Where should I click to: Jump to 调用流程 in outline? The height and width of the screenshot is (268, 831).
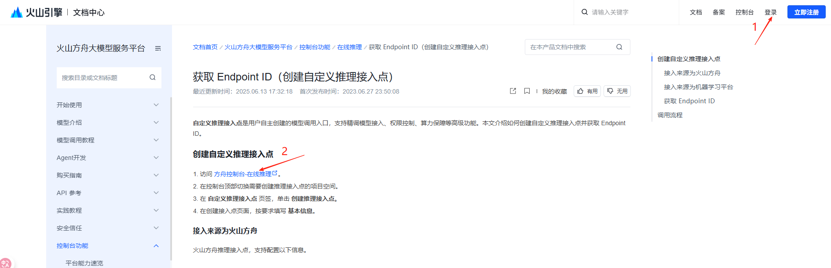point(670,115)
